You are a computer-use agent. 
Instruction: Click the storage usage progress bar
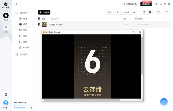(23, 105)
